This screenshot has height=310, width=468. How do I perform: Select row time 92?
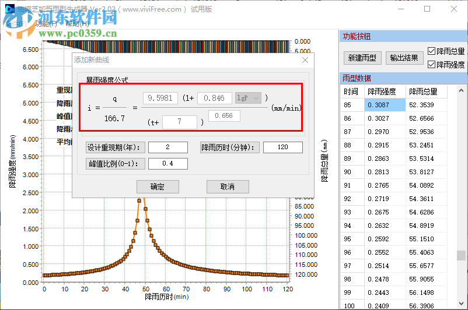coord(352,199)
